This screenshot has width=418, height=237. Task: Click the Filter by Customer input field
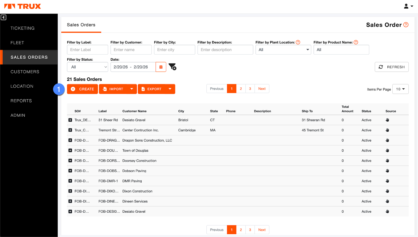[131, 50]
